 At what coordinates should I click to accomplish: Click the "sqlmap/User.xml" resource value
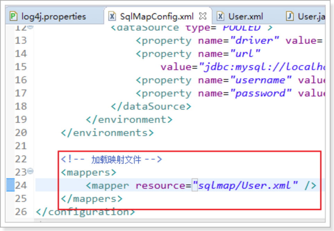click(x=245, y=186)
